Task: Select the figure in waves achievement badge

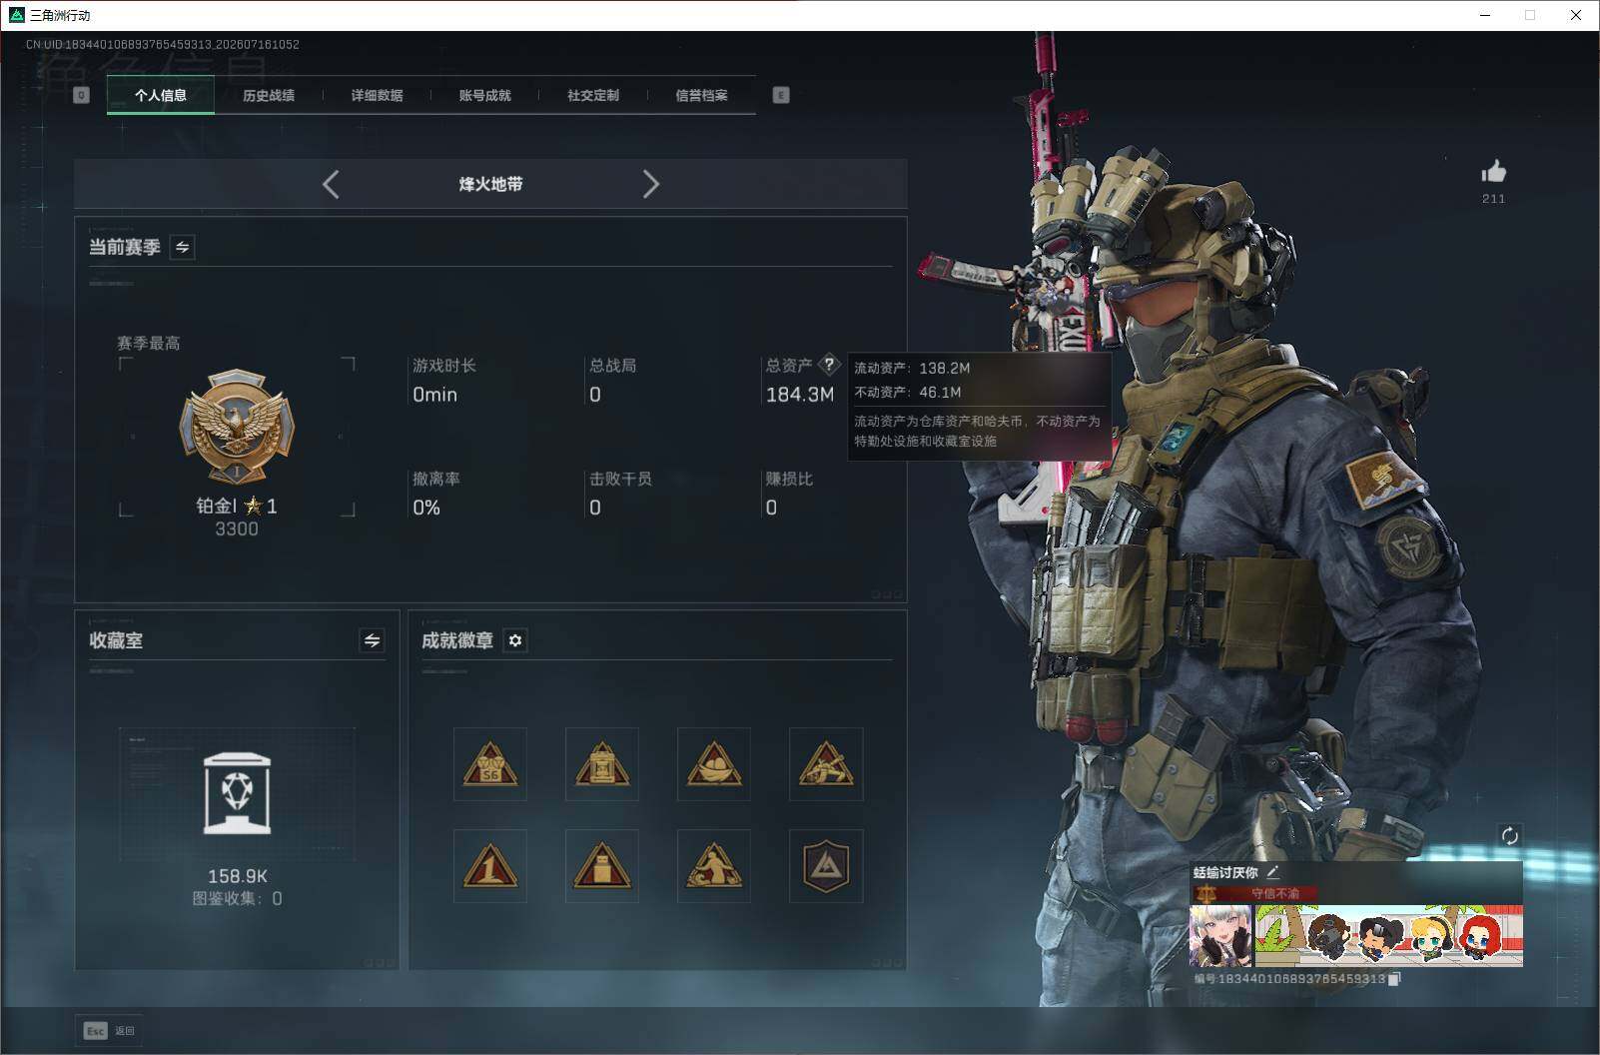Action: point(714,866)
